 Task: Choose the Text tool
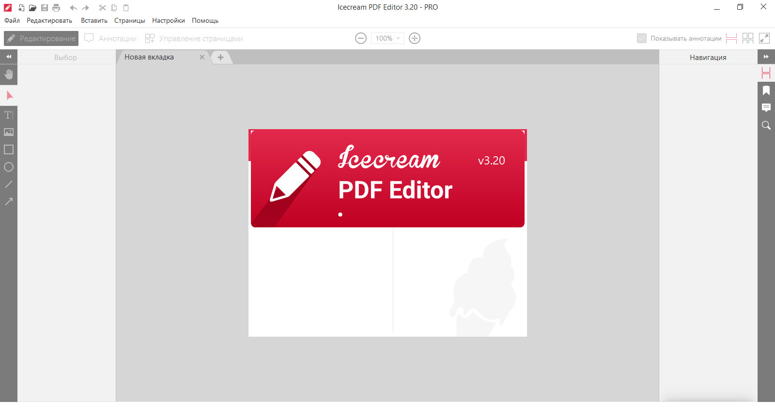[x=9, y=115]
